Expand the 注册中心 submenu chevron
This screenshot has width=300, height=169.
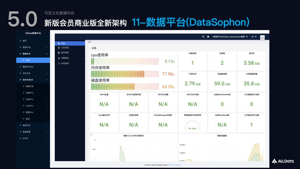tap(47, 99)
